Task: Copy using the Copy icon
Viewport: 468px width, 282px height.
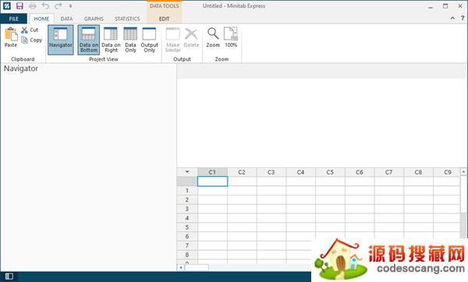Action: [x=24, y=40]
